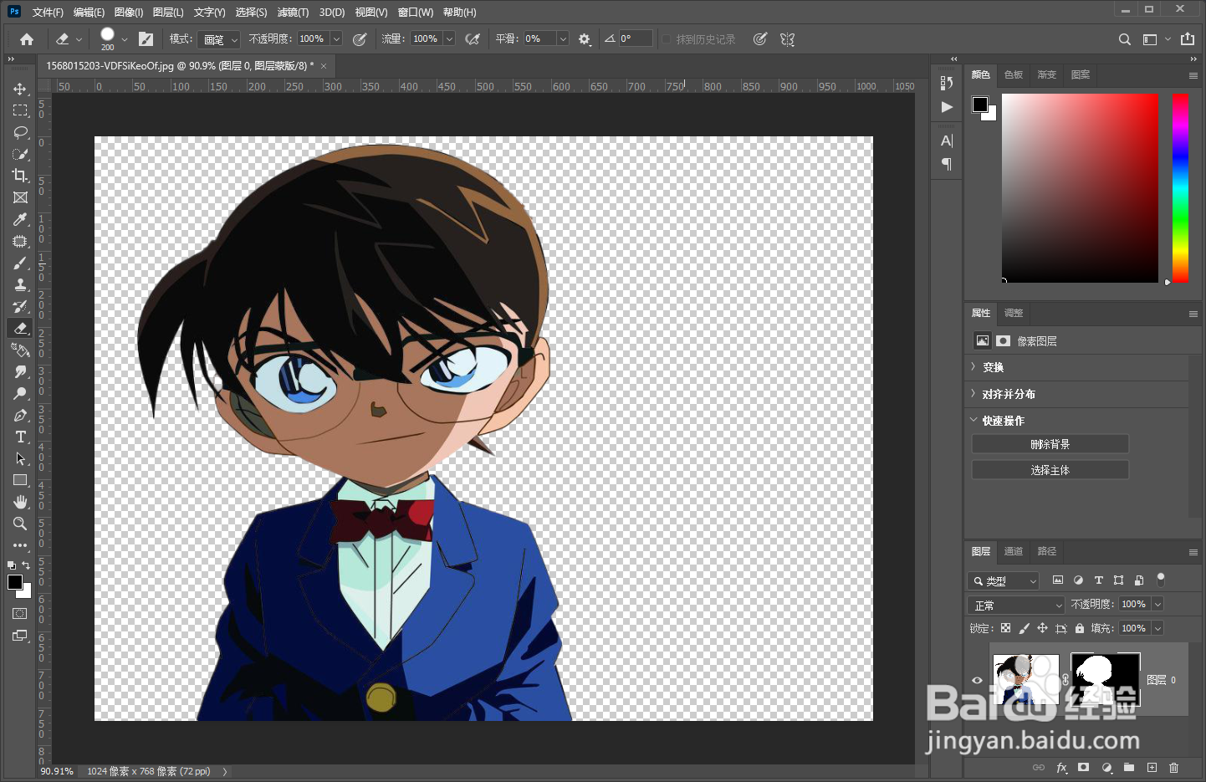The height and width of the screenshot is (782, 1206).
Task: Select the Clone Stamp tool
Action: coord(20,284)
